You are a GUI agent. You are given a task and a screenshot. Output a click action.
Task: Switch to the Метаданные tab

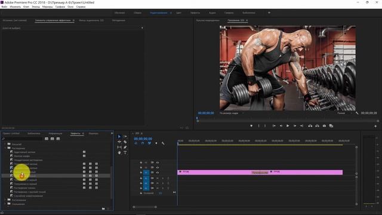119,20
